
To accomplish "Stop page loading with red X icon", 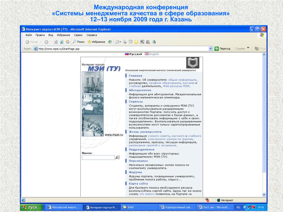I will [56, 42].
